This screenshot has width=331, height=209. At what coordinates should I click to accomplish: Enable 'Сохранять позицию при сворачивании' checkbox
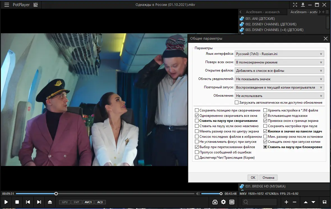click(x=197, y=110)
